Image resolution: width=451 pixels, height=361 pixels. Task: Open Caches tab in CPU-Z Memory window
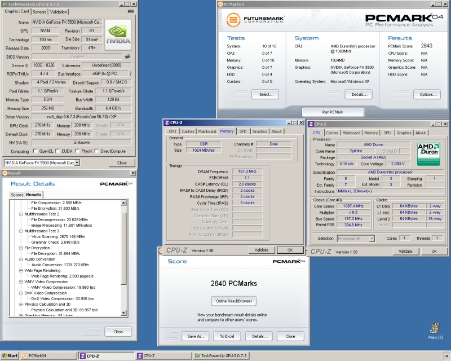click(x=188, y=131)
